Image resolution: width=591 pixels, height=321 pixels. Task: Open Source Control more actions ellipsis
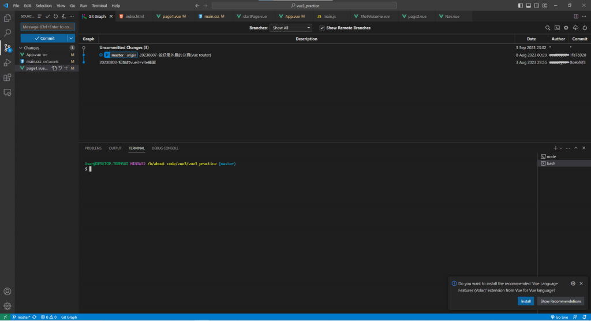pos(72,16)
